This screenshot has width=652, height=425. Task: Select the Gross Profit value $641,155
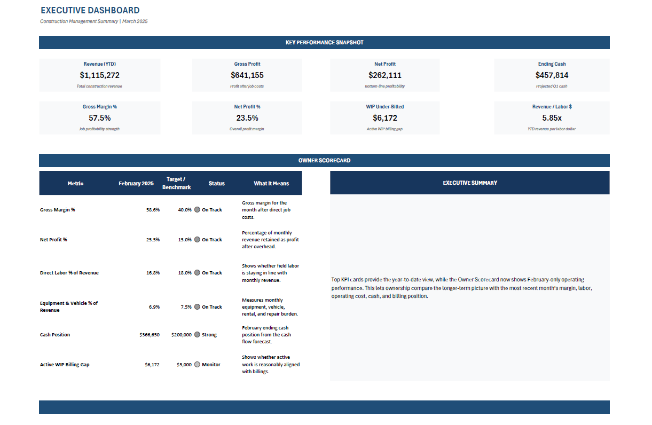[247, 75]
